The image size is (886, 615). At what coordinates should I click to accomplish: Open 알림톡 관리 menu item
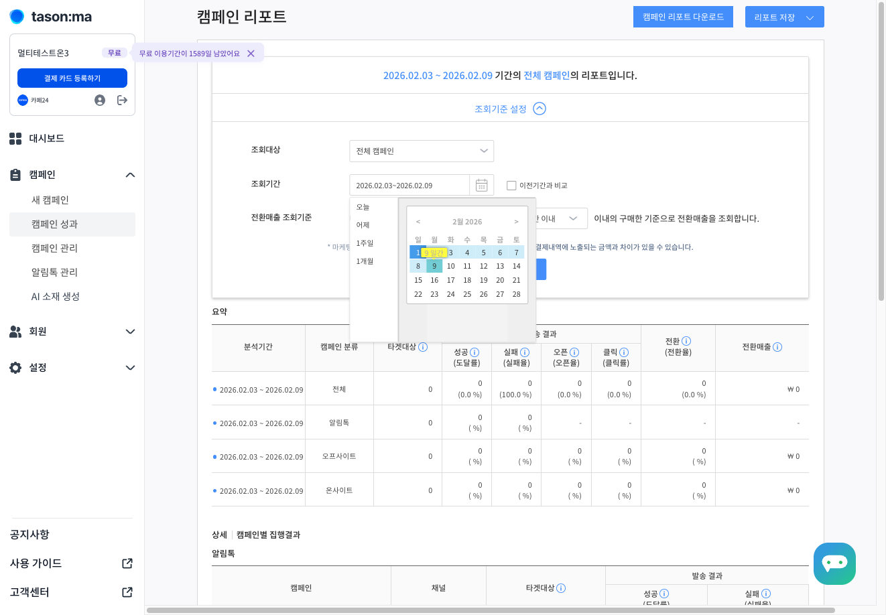pos(55,273)
